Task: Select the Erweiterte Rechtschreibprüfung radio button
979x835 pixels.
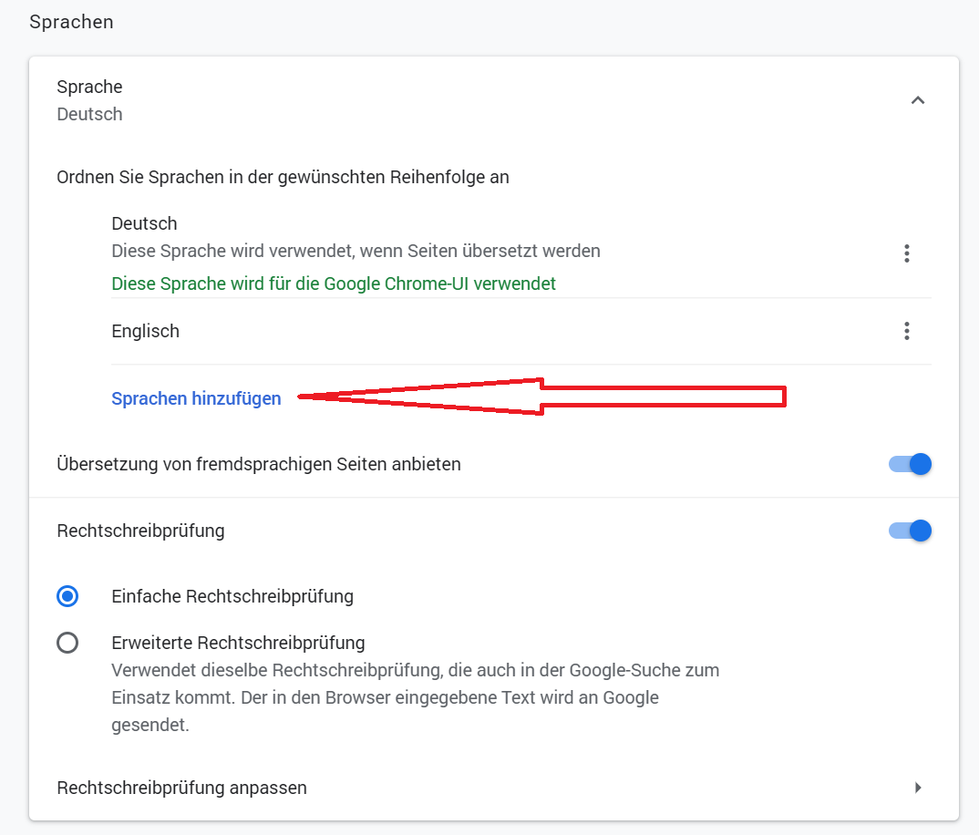Action: coord(67,643)
